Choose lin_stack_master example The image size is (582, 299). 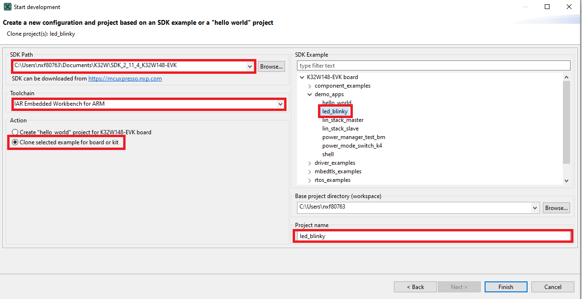(342, 120)
